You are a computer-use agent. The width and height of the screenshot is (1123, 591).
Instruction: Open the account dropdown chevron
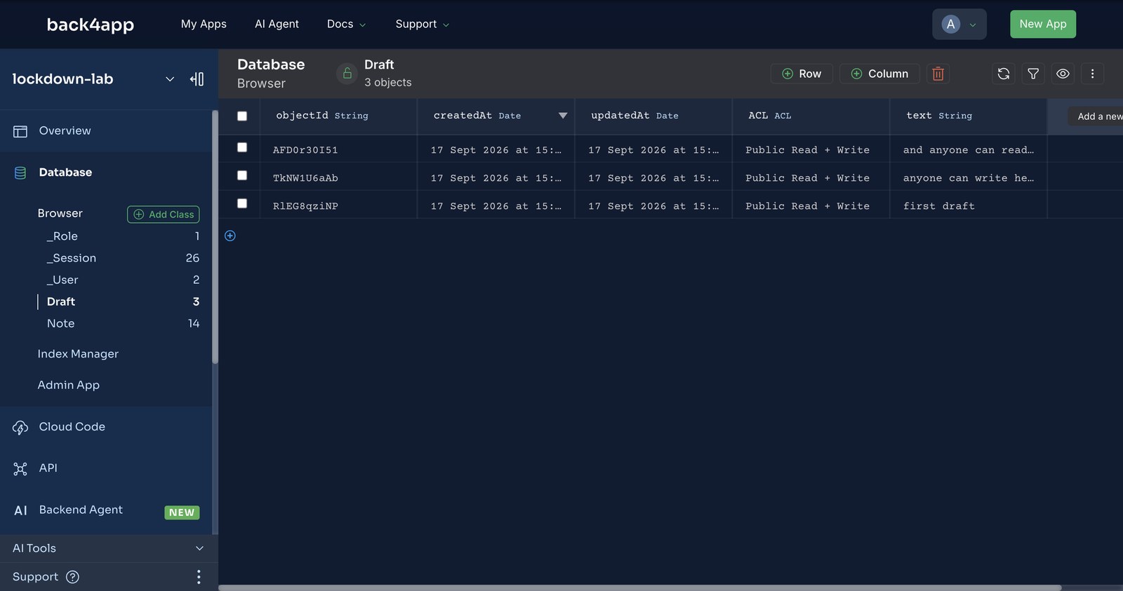coord(973,25)
